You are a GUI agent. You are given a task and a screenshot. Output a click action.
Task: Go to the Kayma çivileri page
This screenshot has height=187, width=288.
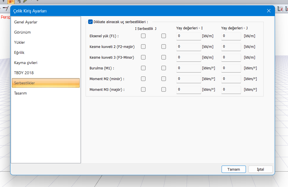coord(26,63)
